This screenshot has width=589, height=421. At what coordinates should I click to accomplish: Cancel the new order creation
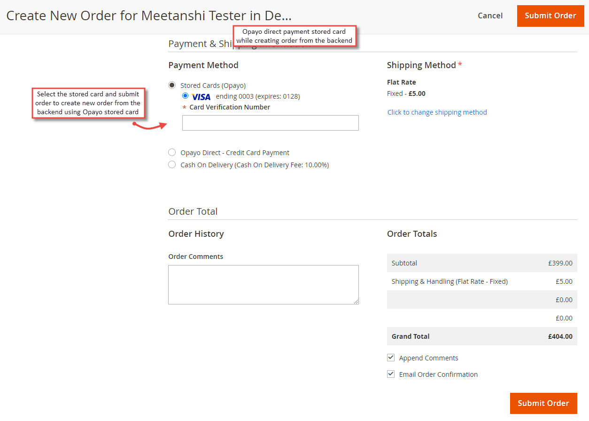coord(490,16)
